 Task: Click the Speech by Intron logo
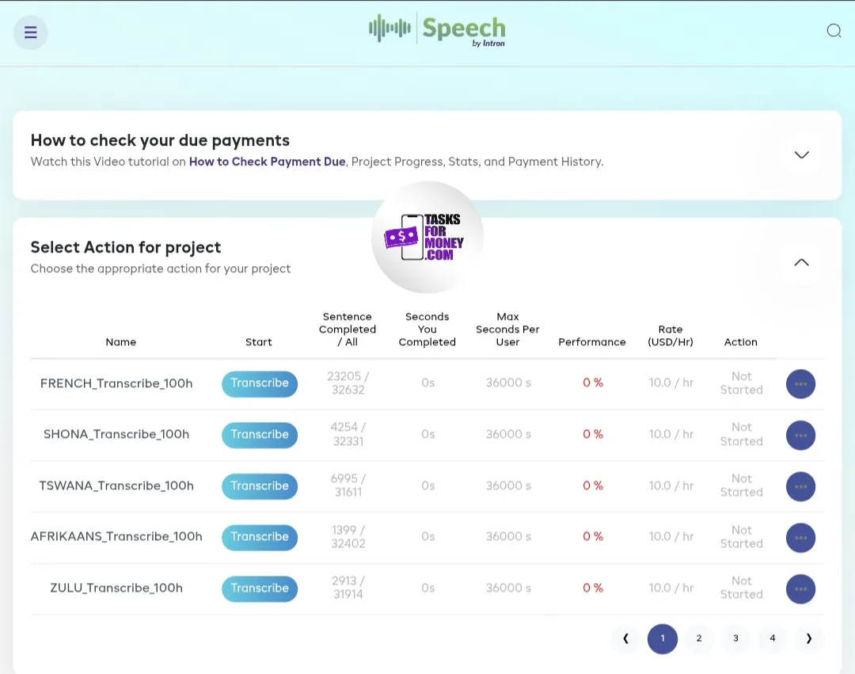coord(437,30)
